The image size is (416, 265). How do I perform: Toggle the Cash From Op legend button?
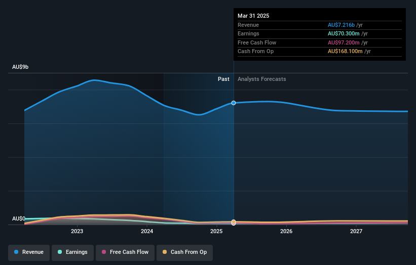click(x=184, y=252)
